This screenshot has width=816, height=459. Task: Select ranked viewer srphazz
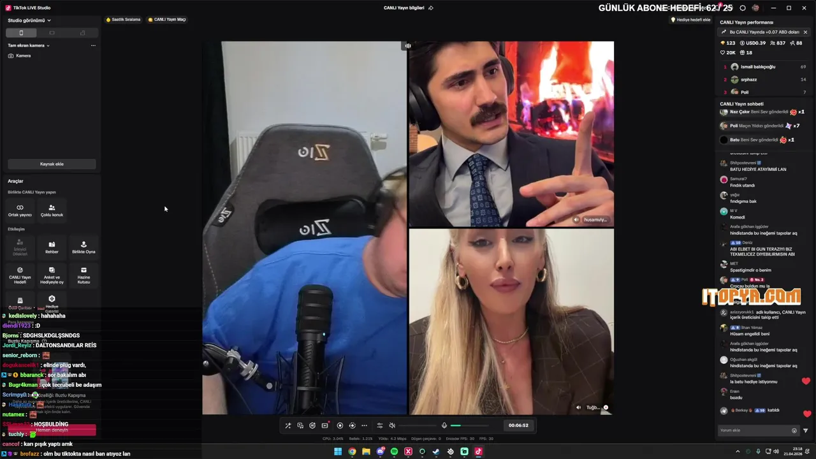pyautogui.click(x=765, y=80)
